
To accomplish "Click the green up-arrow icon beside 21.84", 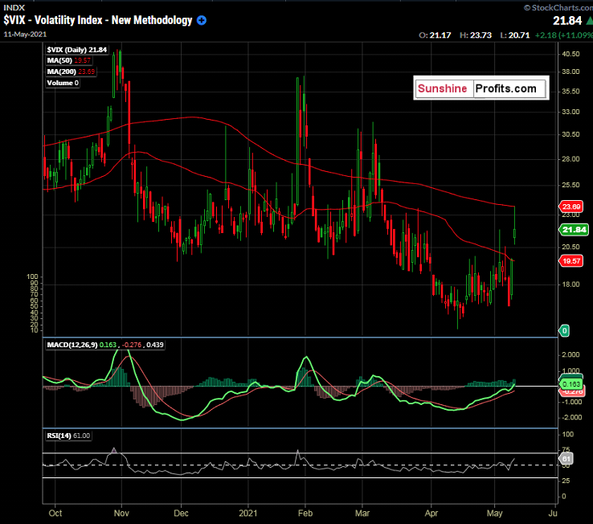I will pos(589,20).
